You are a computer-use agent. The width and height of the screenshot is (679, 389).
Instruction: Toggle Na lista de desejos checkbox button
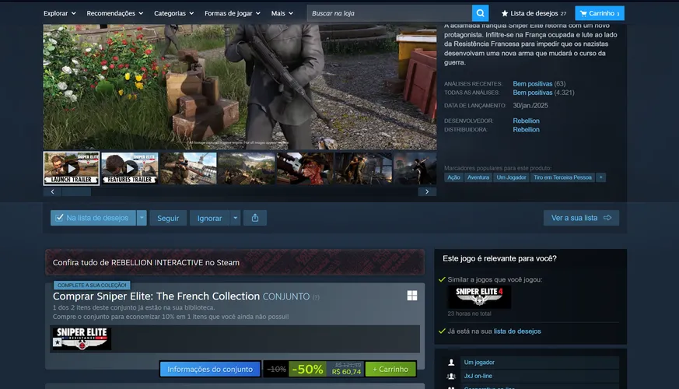(93, 218)
